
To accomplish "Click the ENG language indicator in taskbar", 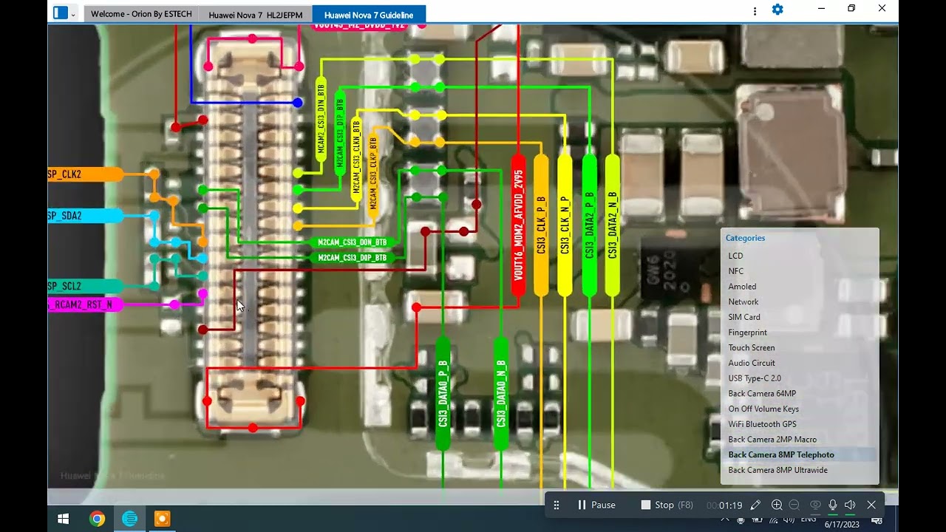I will (x=809, y=519).
